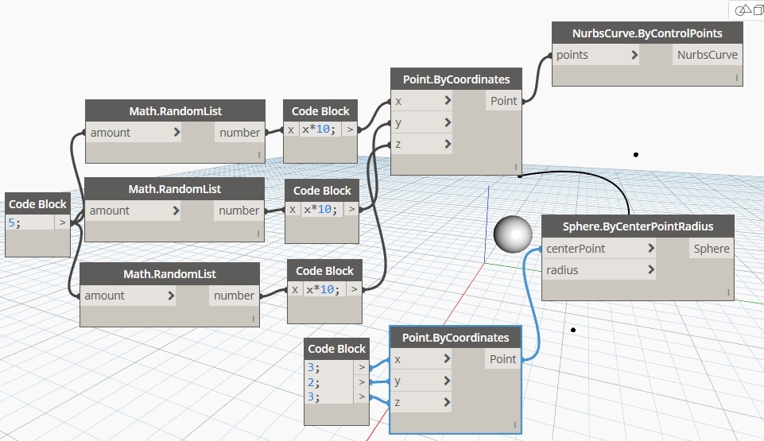Screen dimensions: 764x441
Task: Select the Sphere.ByCenterPointRadius node title
Action: [638, 226]
